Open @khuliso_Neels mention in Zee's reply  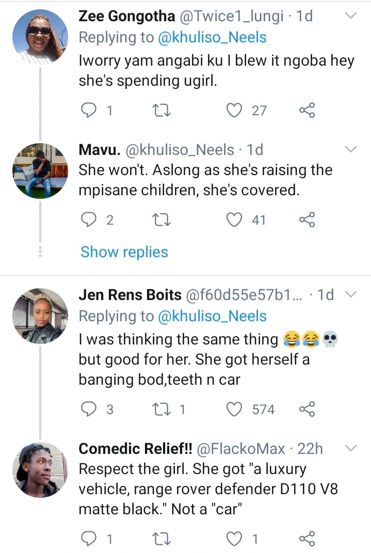211,37
